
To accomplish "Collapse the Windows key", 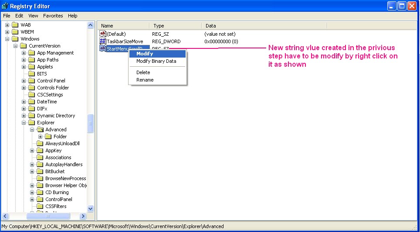I will (7, 39).
